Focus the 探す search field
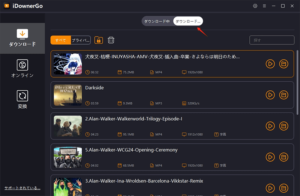300x196 pixels. coord(271,40)
